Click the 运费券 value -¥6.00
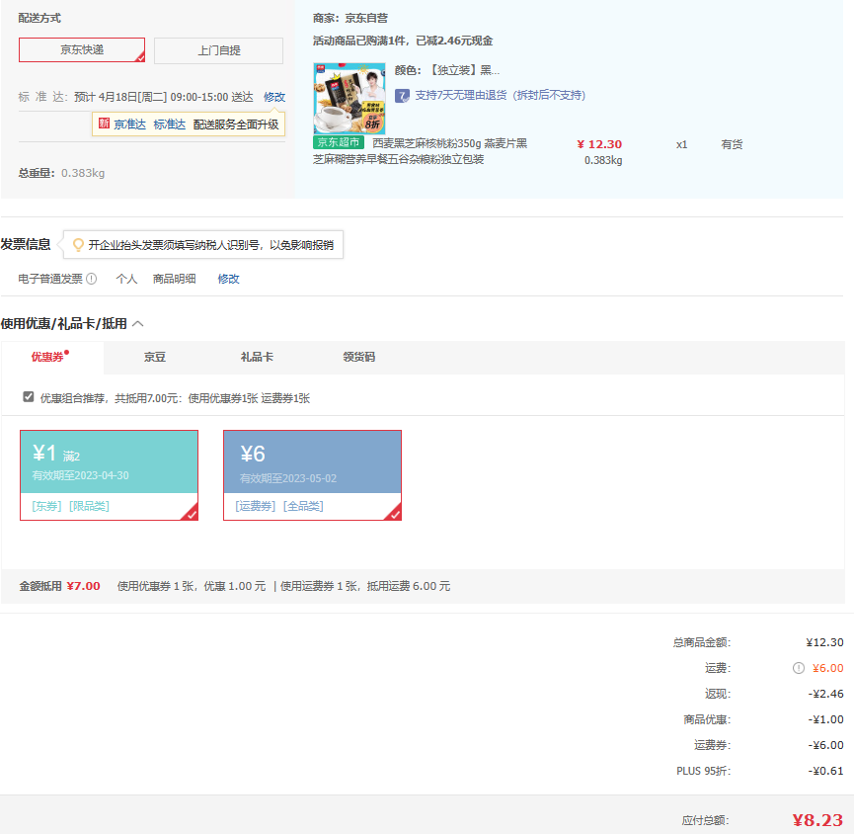The width and height of the screenshot is (854, 834). (x=825, y=745)
